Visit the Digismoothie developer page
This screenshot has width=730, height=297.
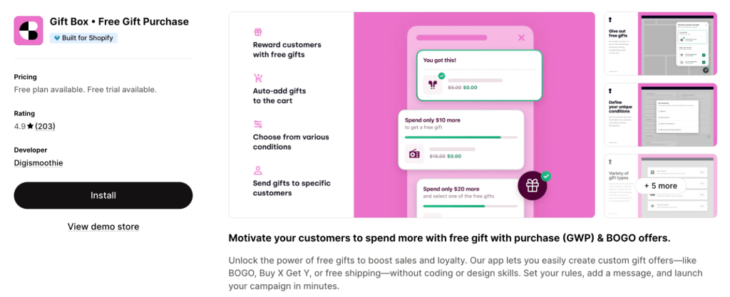(x=38, y=162)
